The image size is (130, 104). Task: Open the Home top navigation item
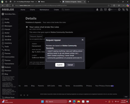23,10
